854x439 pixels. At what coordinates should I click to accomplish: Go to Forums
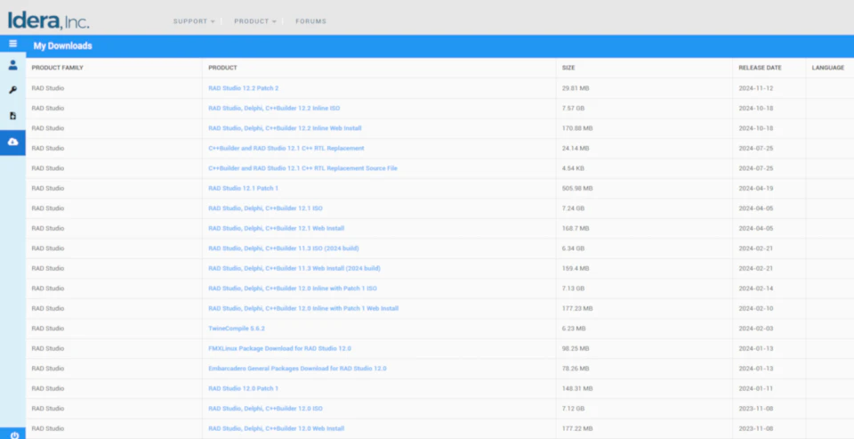coord(311,21)
